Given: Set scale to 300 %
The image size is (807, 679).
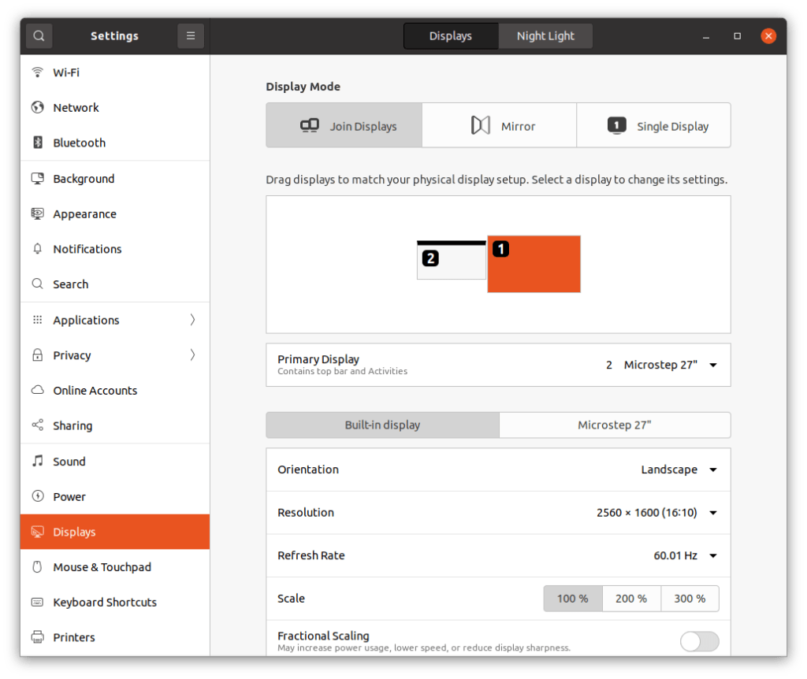Looking at the screenshot, I should tap(690, 599).
